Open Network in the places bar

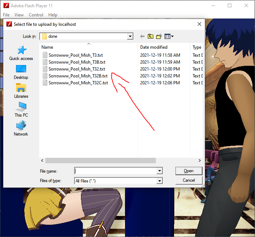coord(21,129)
